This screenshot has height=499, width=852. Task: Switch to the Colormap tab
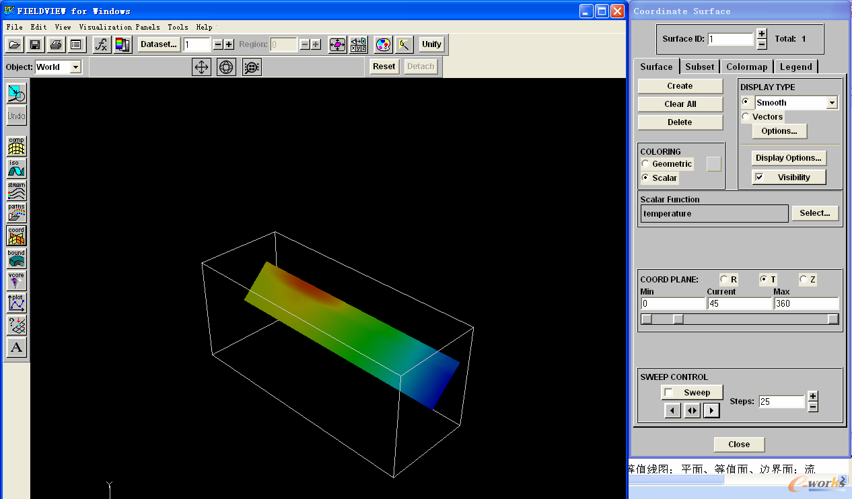(746, 67)
